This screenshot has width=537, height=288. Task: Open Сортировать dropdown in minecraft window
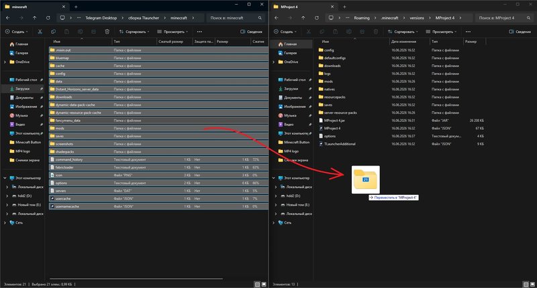[x=134, y=31]
